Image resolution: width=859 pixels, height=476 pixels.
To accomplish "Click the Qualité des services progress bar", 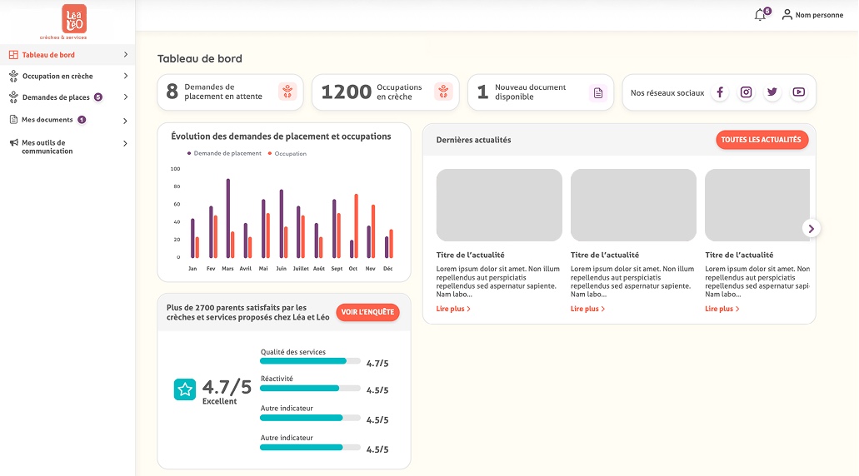I will point(310,361).
